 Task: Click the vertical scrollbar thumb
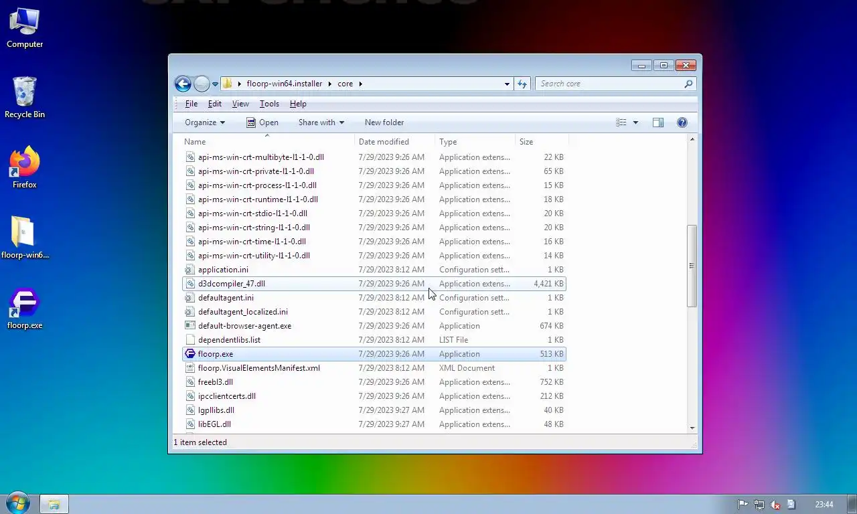[x=692, y=266]
